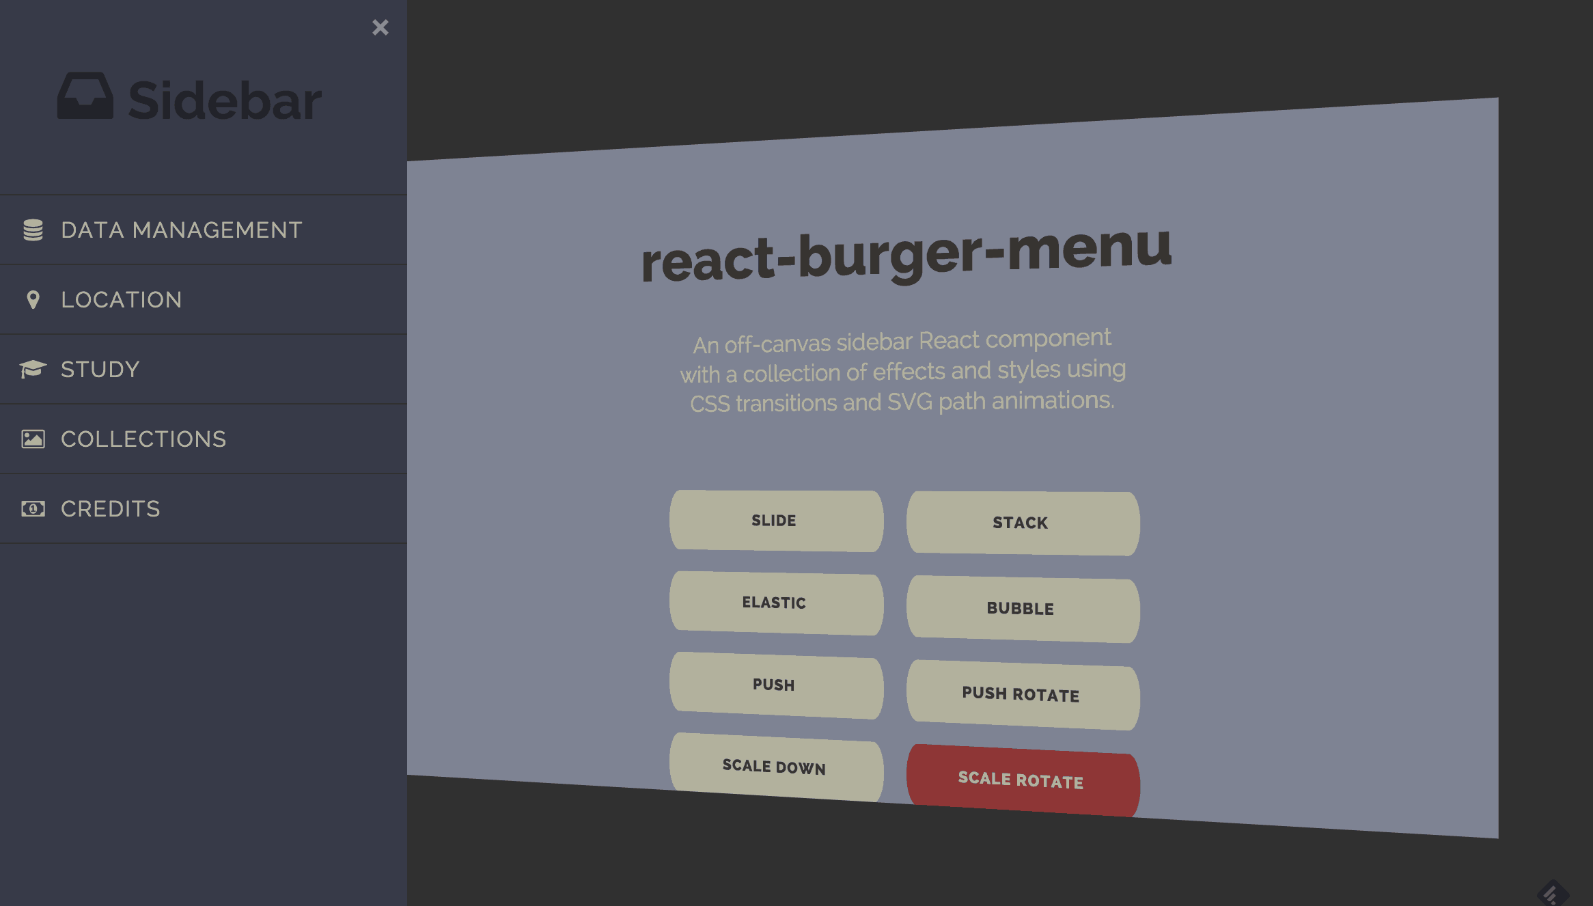
Task: Click the off-canvas sidebar description paragraph
Action: click(903, 371)
